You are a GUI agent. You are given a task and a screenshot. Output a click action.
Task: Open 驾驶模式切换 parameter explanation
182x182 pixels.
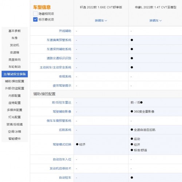click(62, 144)
